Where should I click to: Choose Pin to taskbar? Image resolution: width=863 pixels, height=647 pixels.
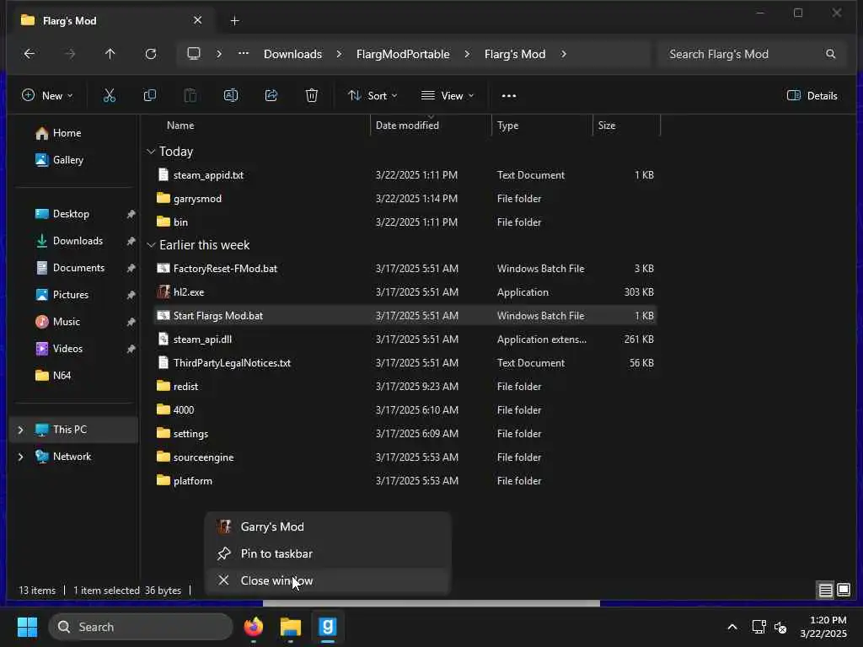click(328, 553)
